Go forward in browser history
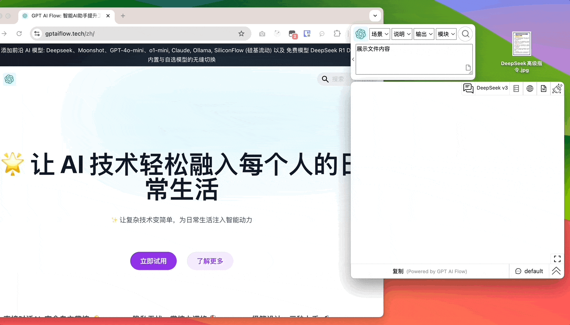 [x=4, y=34]
